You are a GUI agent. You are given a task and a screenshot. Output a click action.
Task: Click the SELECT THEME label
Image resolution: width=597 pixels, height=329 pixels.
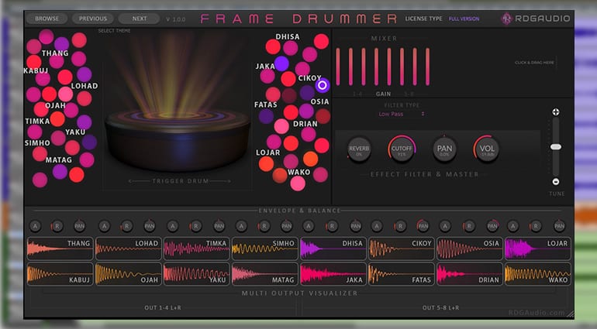[114, 31]
